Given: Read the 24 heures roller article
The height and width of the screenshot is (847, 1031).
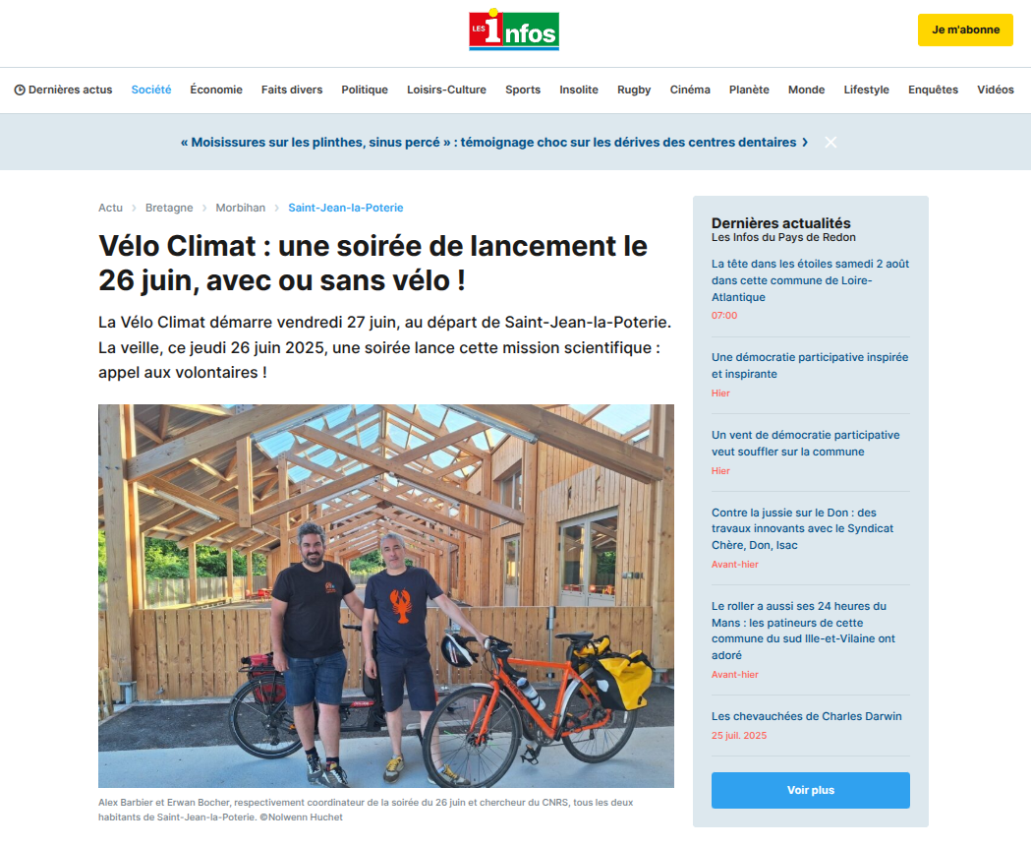Looking at the screenshot, I should (x=804, y=631).
